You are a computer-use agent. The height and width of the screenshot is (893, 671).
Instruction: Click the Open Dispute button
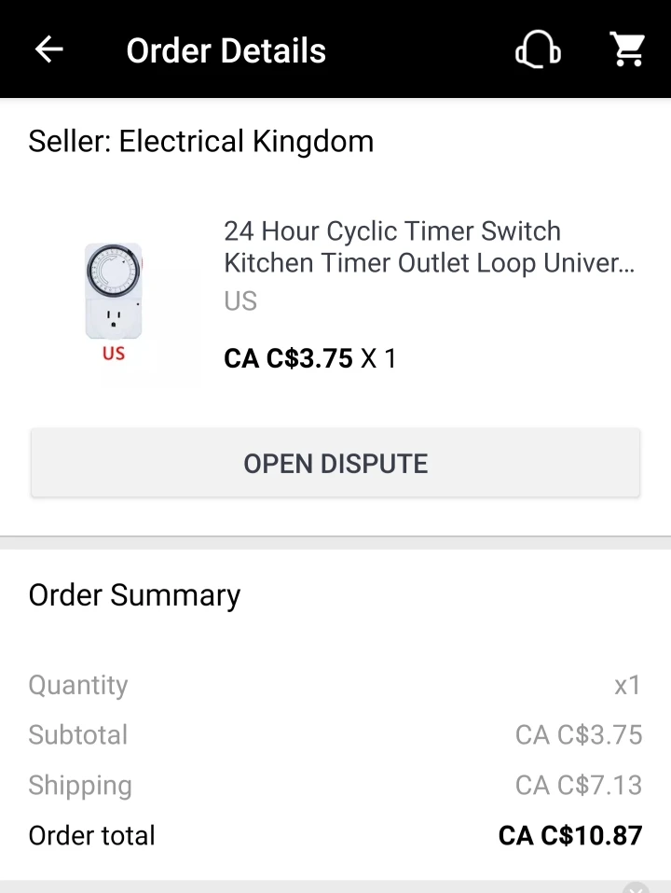coord(335,464)
